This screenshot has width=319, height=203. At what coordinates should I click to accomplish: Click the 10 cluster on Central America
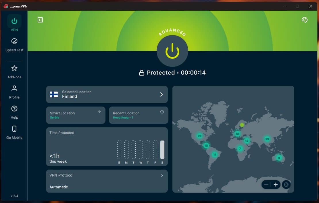(206, 145)
